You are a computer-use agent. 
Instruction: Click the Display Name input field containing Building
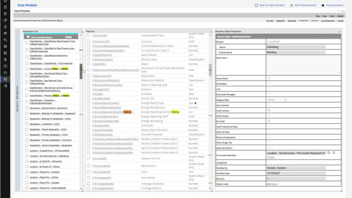coord(296,52)
